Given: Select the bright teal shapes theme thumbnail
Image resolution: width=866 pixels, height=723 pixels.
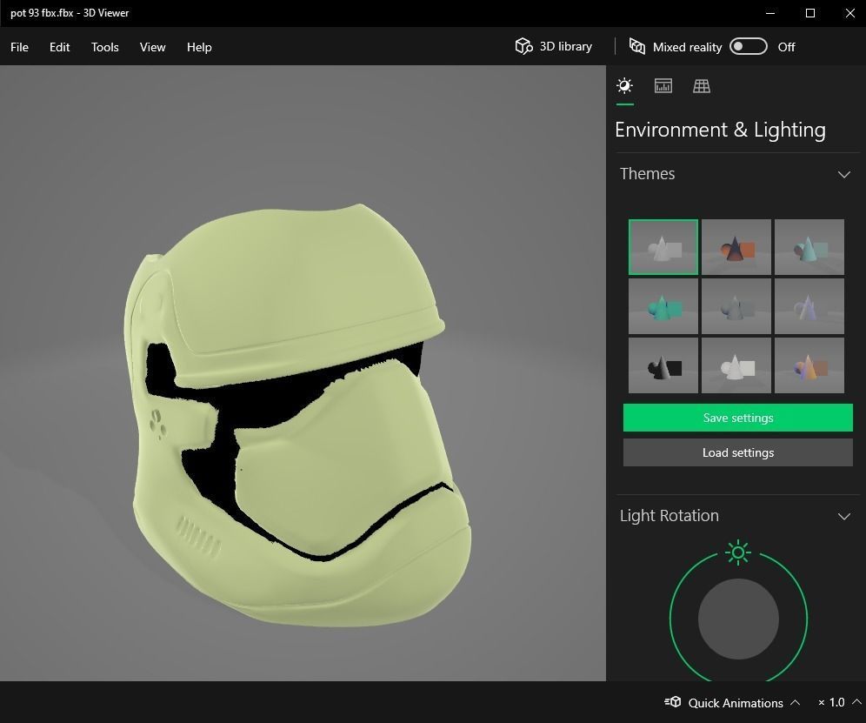Looking at the screenshot, I should click(x=663, y=306).
